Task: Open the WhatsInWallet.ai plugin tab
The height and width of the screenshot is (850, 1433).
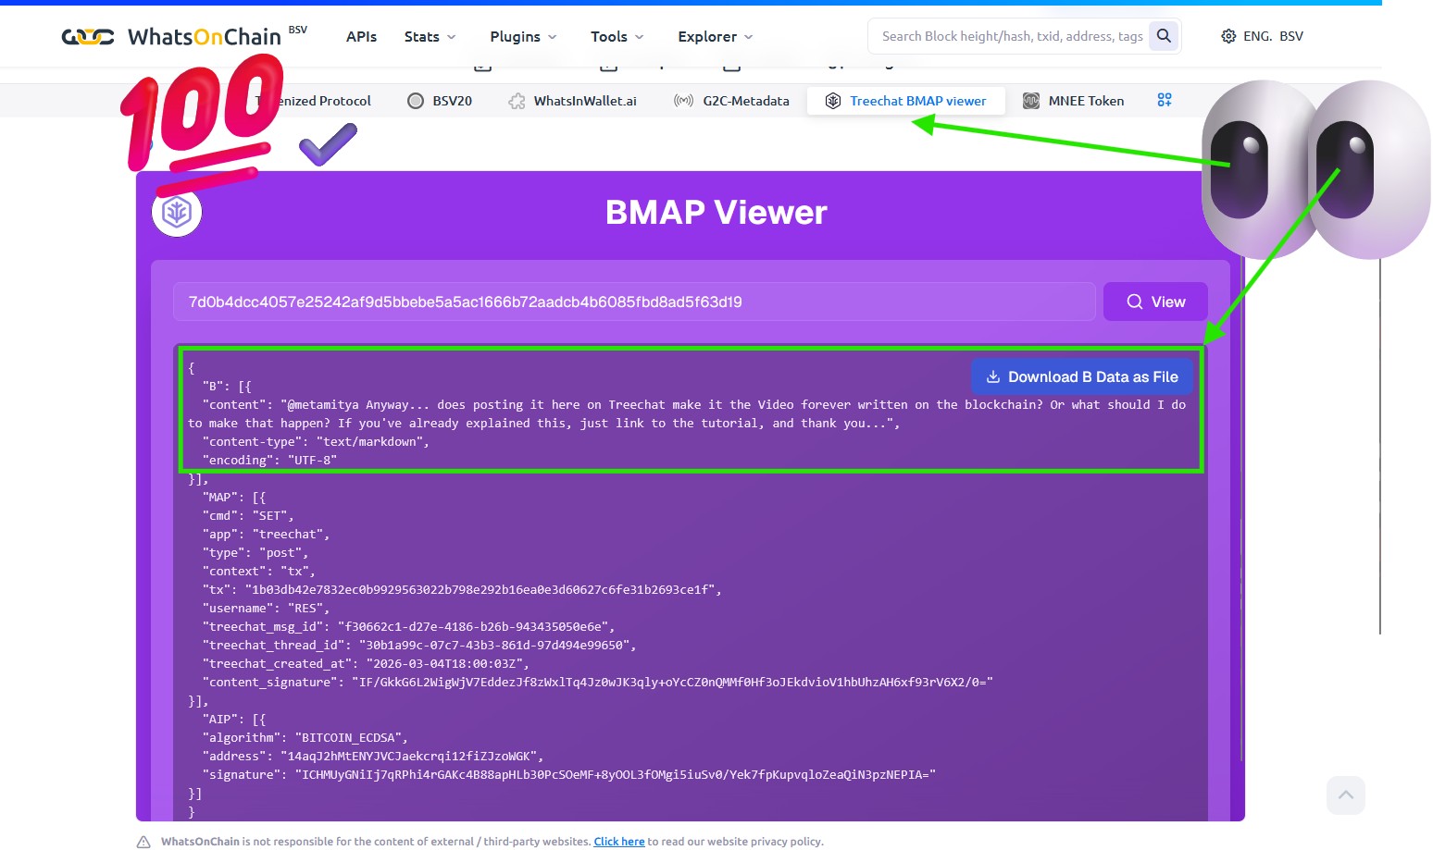Action: point(573,101)
